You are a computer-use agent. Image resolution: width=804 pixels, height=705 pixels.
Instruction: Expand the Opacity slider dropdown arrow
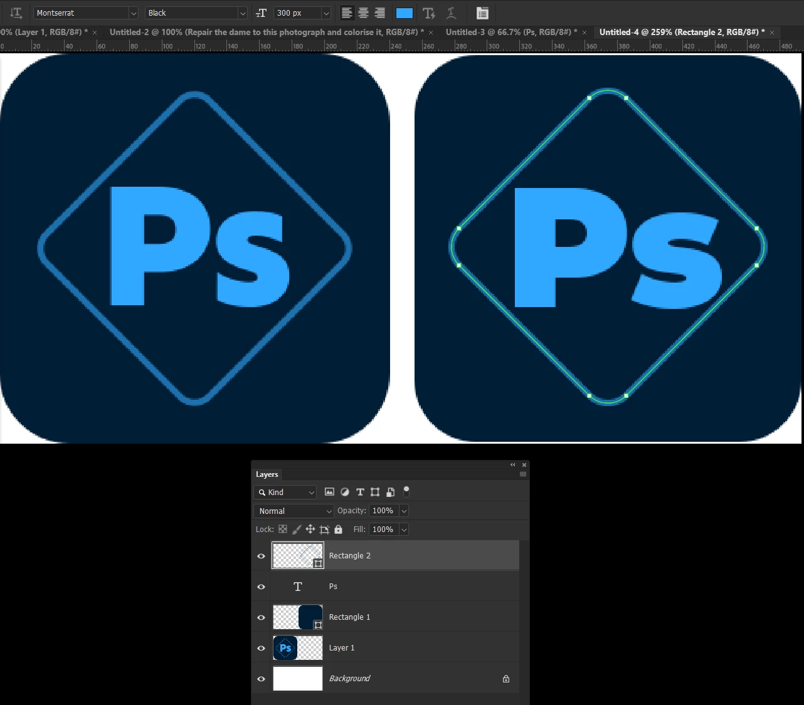(404, 511)
